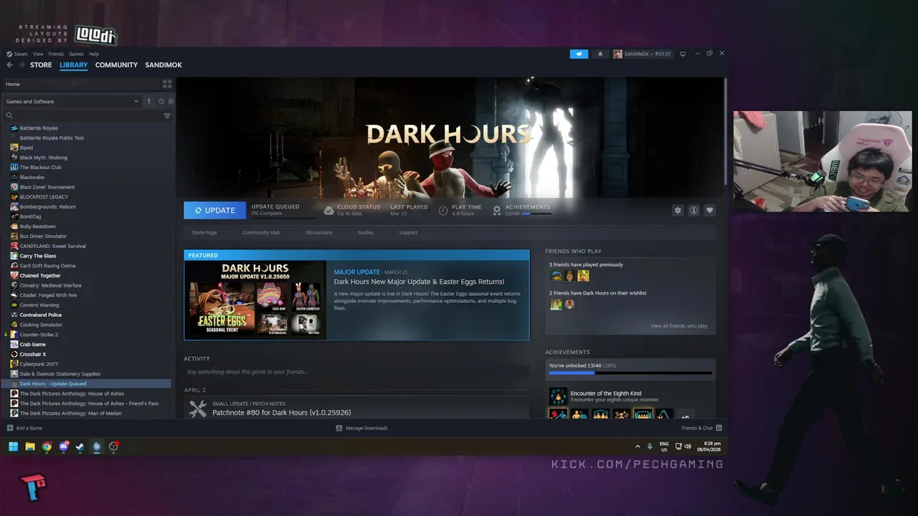Switch library to grid view

(x=167, y=84)
